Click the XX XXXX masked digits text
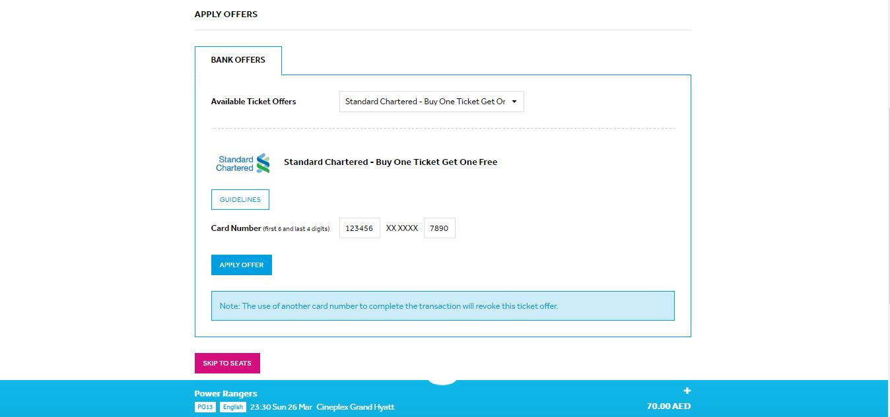The height and width of the screenshot is (417, 890). (402, 228)
